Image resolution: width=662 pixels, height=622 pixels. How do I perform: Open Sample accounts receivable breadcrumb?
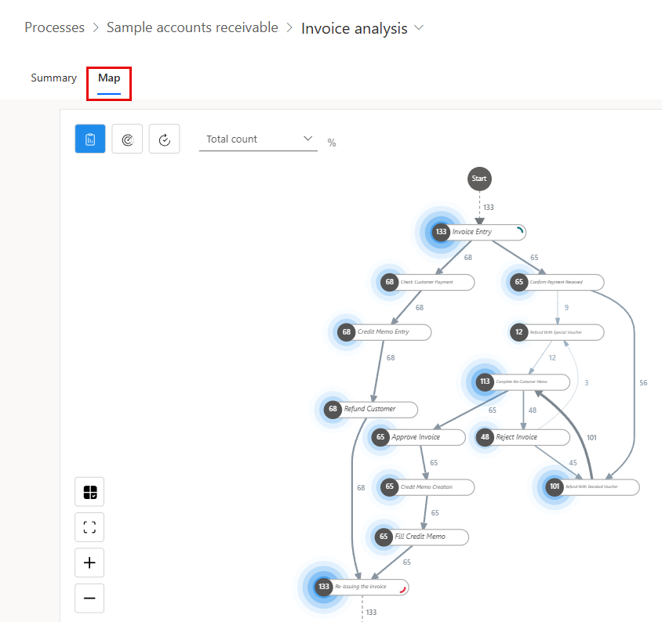click(x=192, y=27)
